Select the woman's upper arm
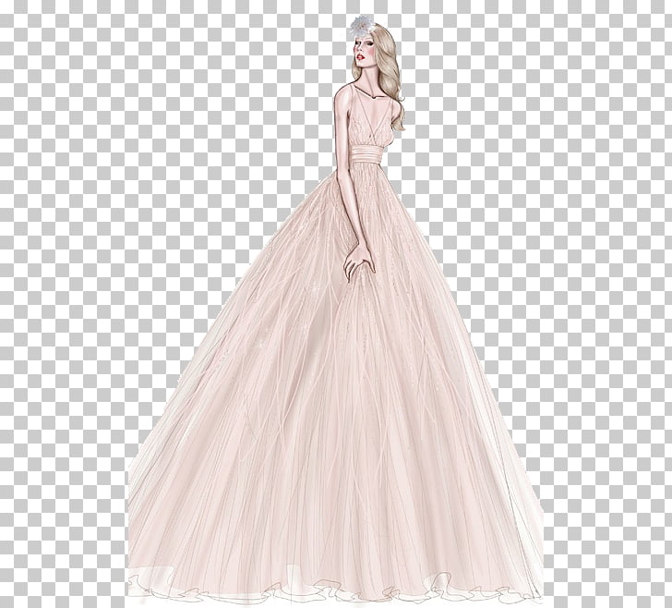Screen dimensions: 672x608 tap(342, 128)
